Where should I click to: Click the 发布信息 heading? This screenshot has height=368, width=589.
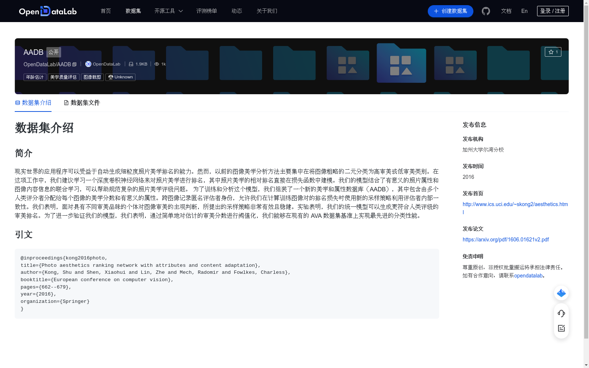tap(475, 125)
